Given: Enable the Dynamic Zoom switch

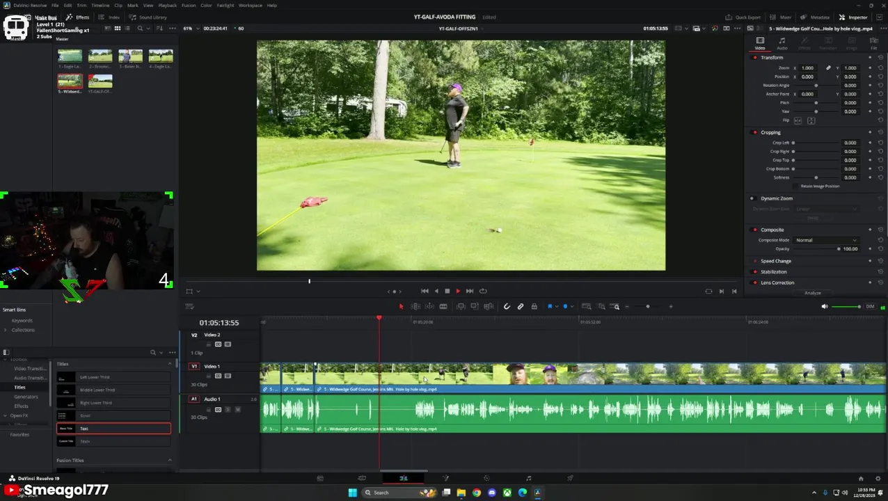Looking at the screenshot, I should coord(752,198).
